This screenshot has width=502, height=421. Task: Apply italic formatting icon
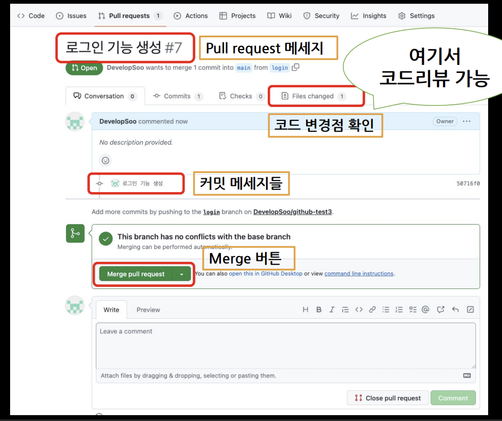click(x=332, y=310)
